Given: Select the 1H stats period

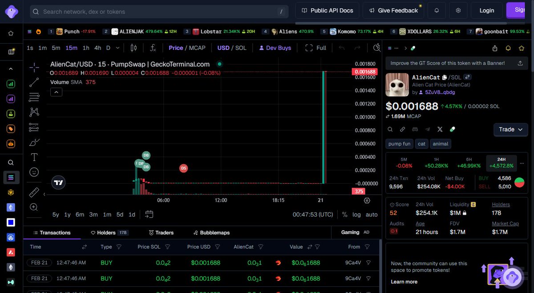Looking at the screenshot, I should 436,162.
